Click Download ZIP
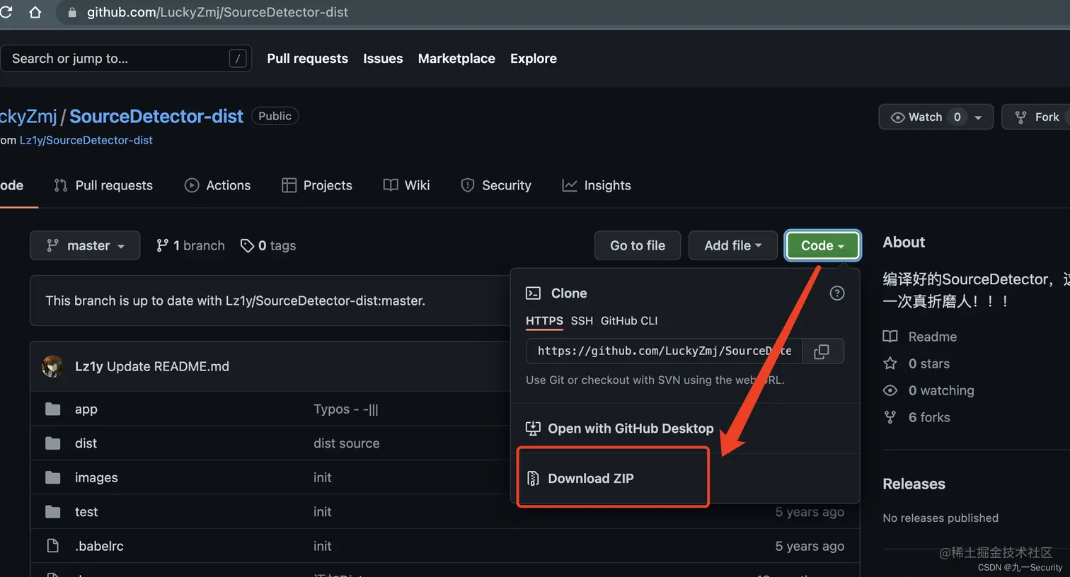 [591, 479]
